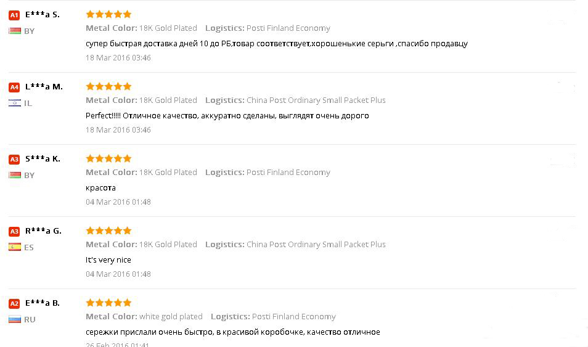Click the A4 badge beside L***a M.
588x347 pixels.
14,87
